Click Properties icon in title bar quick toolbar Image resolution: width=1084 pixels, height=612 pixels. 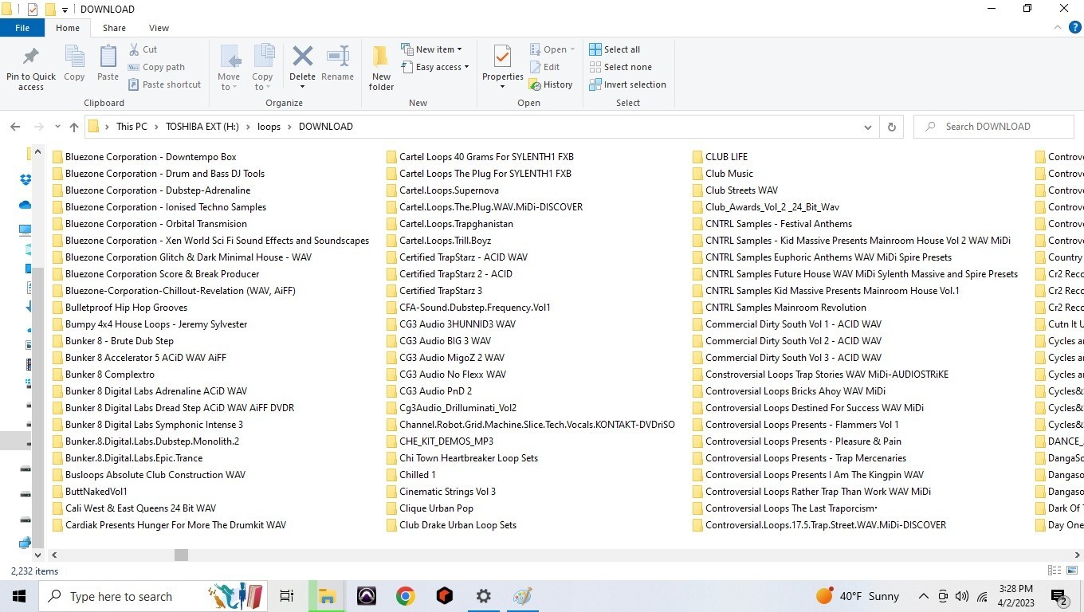(x=33, y=10)
